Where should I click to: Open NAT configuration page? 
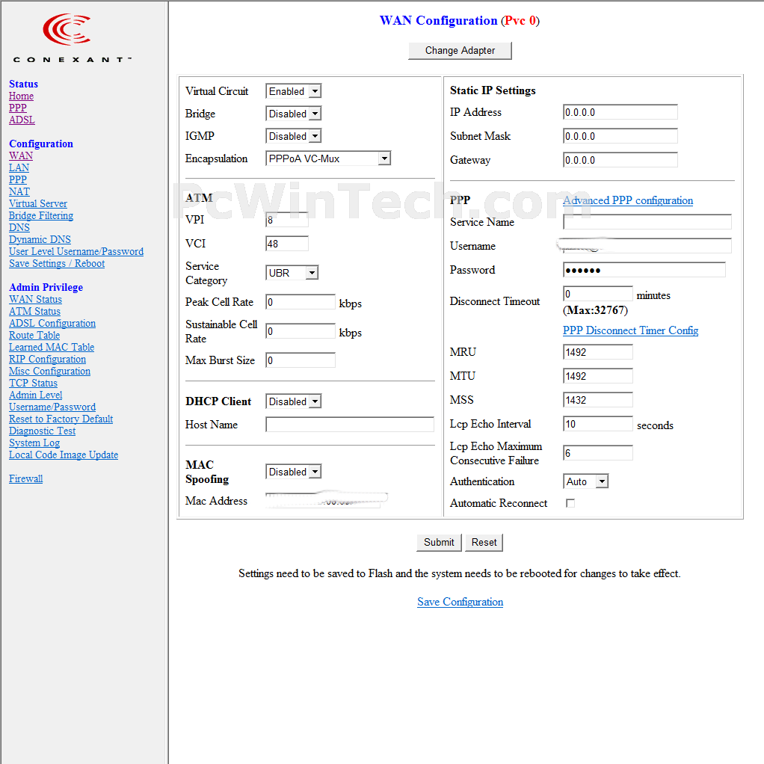coord(19,191)
